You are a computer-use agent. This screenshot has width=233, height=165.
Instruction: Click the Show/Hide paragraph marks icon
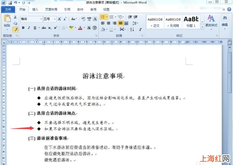pyautogui.click(x=140, y=29)
